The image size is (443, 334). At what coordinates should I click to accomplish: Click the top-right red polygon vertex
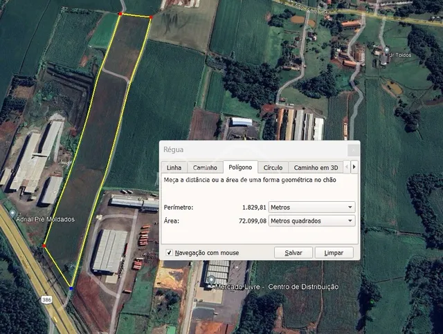pos(151,17)
